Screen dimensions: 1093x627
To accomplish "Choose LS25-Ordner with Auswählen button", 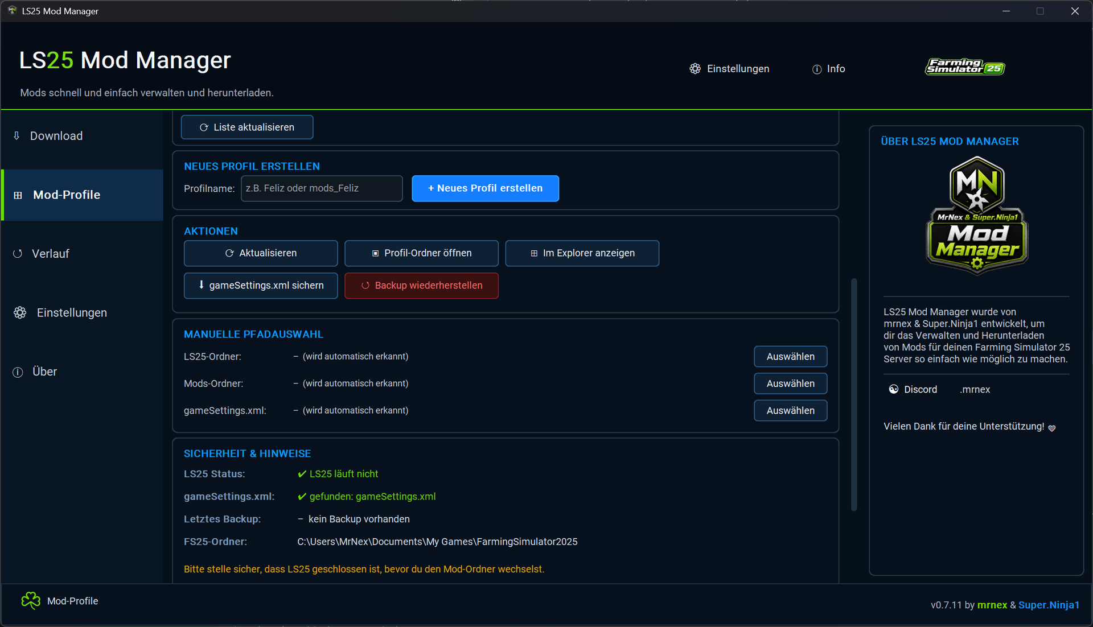I will click(x=790, y=357).
